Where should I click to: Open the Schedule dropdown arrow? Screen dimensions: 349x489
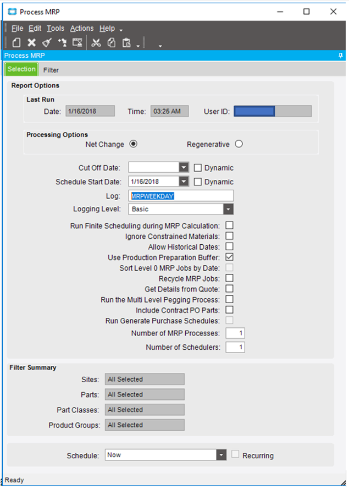(221, 455)
